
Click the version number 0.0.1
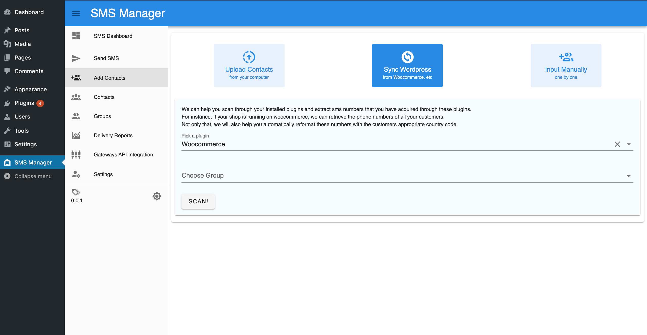click(77, 201)
